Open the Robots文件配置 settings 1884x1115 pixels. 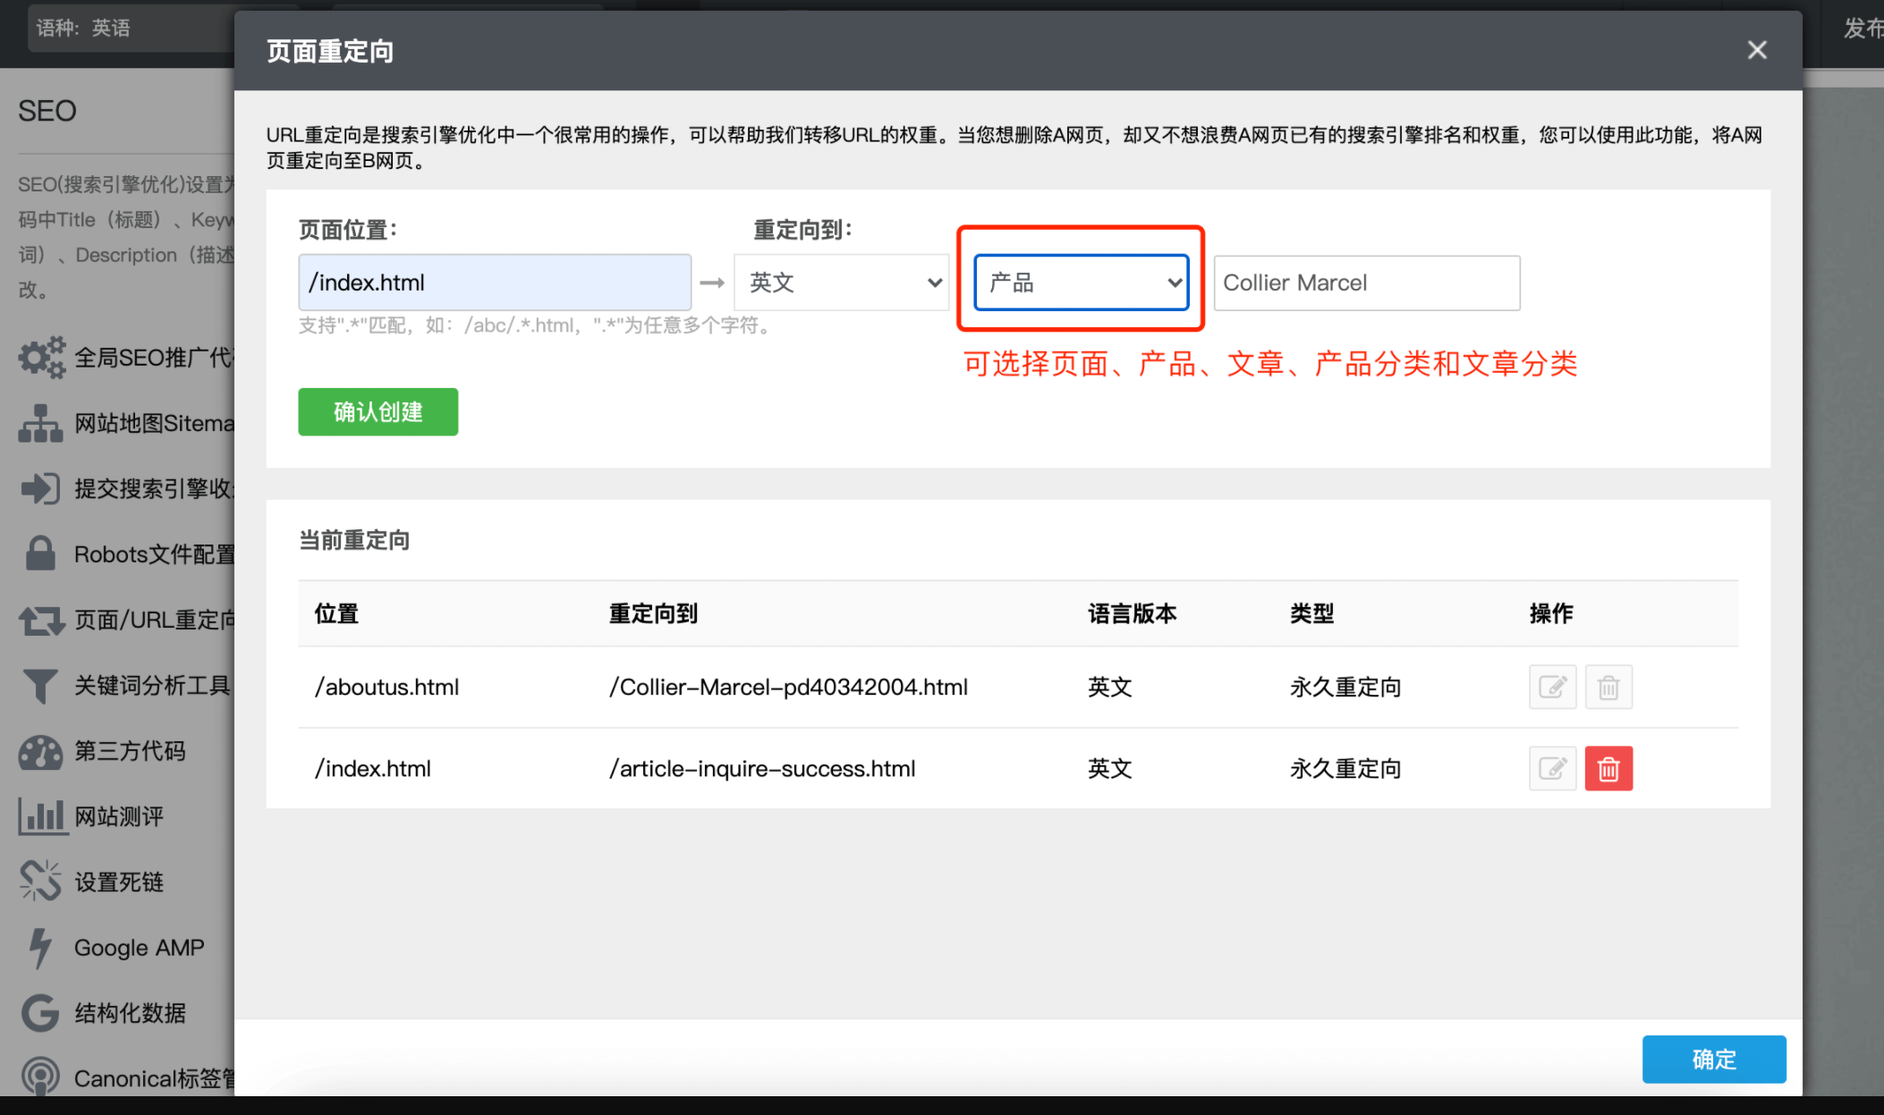[x=125, y=553]
